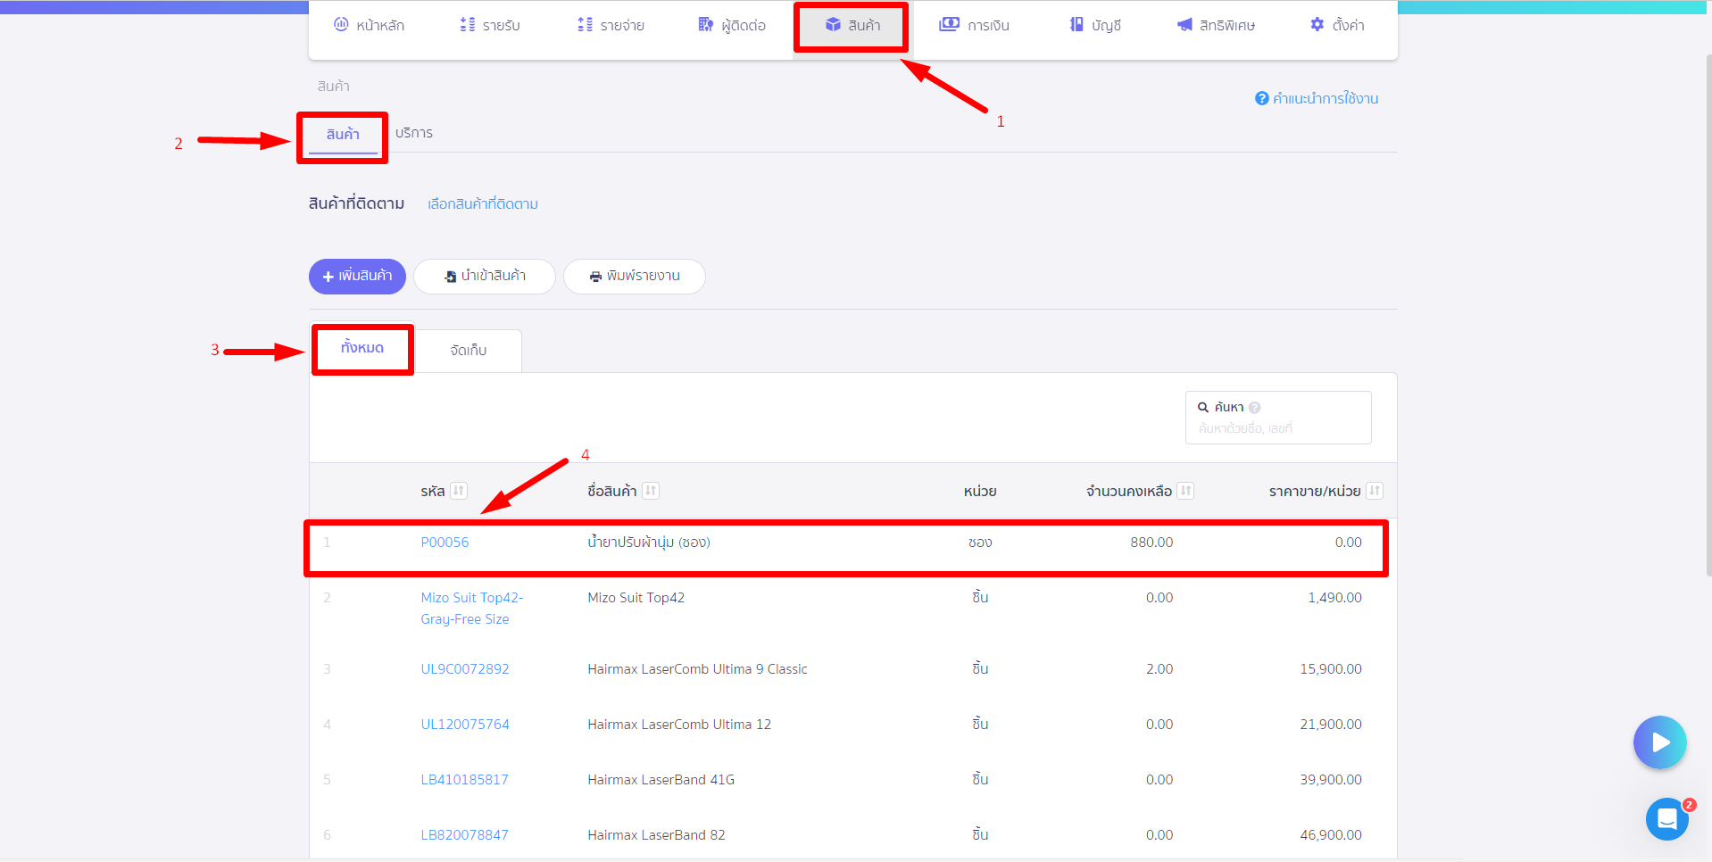The image size is (1712, 862).
Task: Open the ผู้ติดต่อ contacts menu
Action: click(x=732, y=25)
